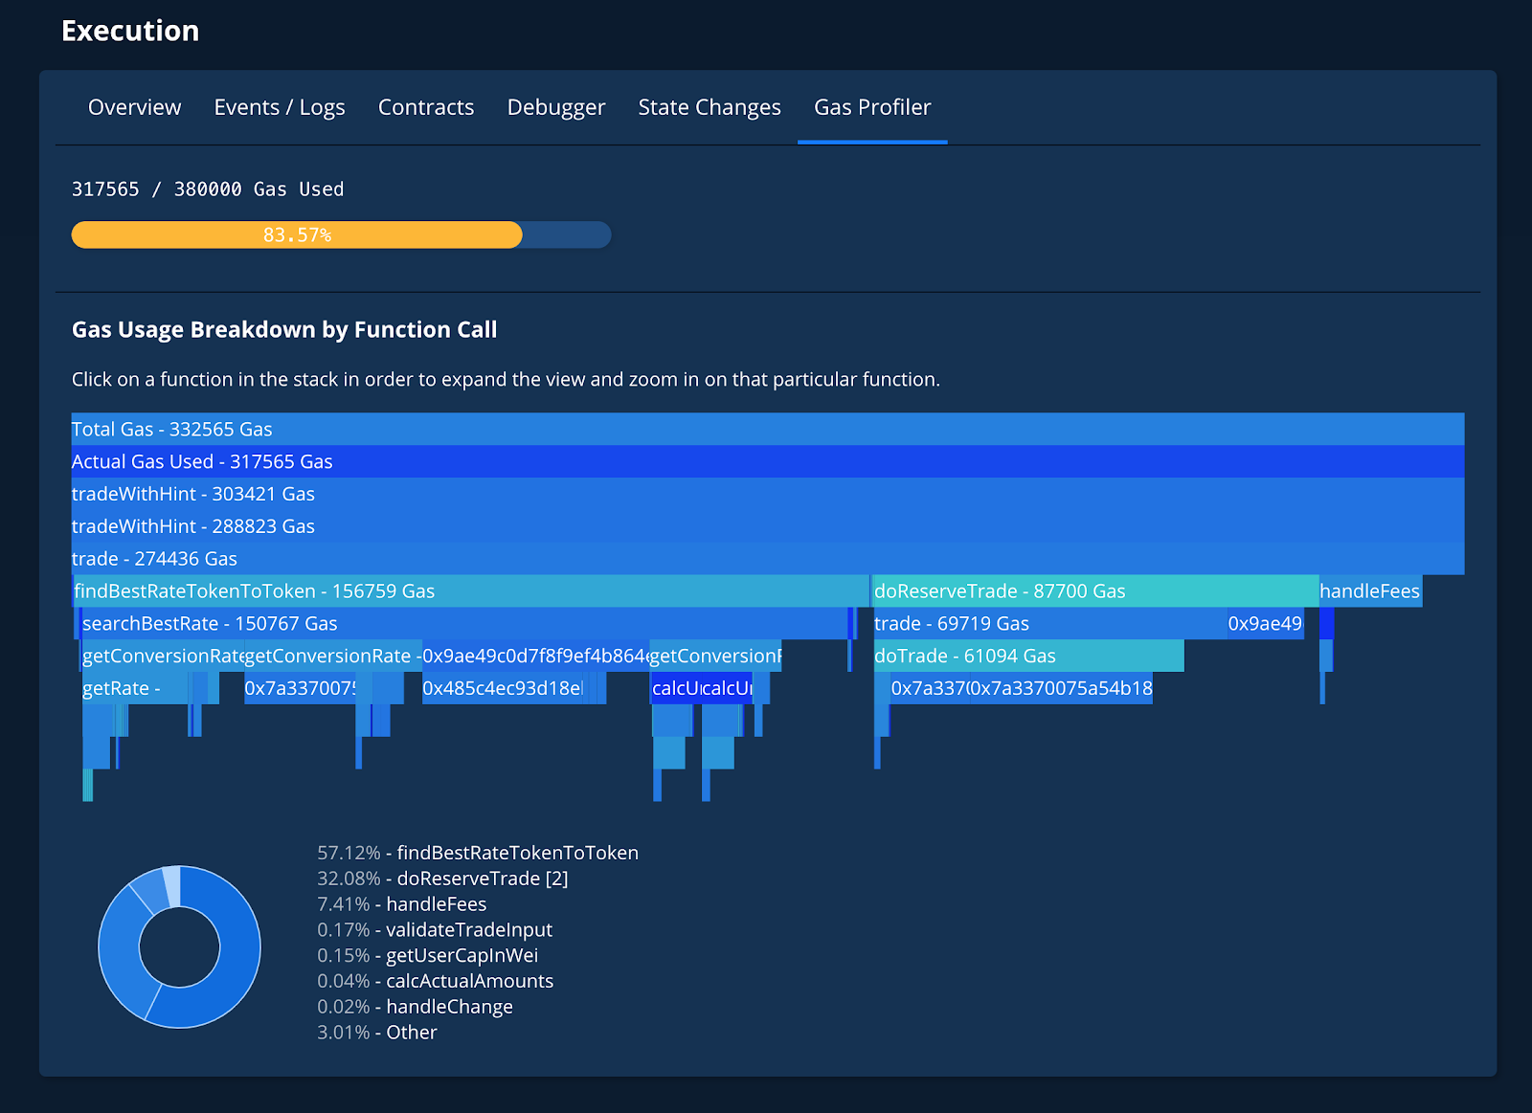
Task: Select the 0.15% - getUserCapInWei legend entry
Action: (428, 956)
